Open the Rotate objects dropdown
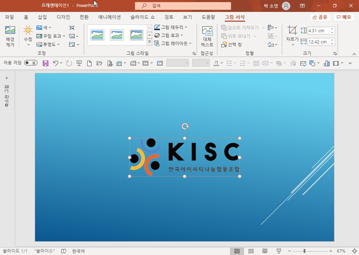This screenshot has width=359, height=255. pyautogui.click(x=272, y=45)
